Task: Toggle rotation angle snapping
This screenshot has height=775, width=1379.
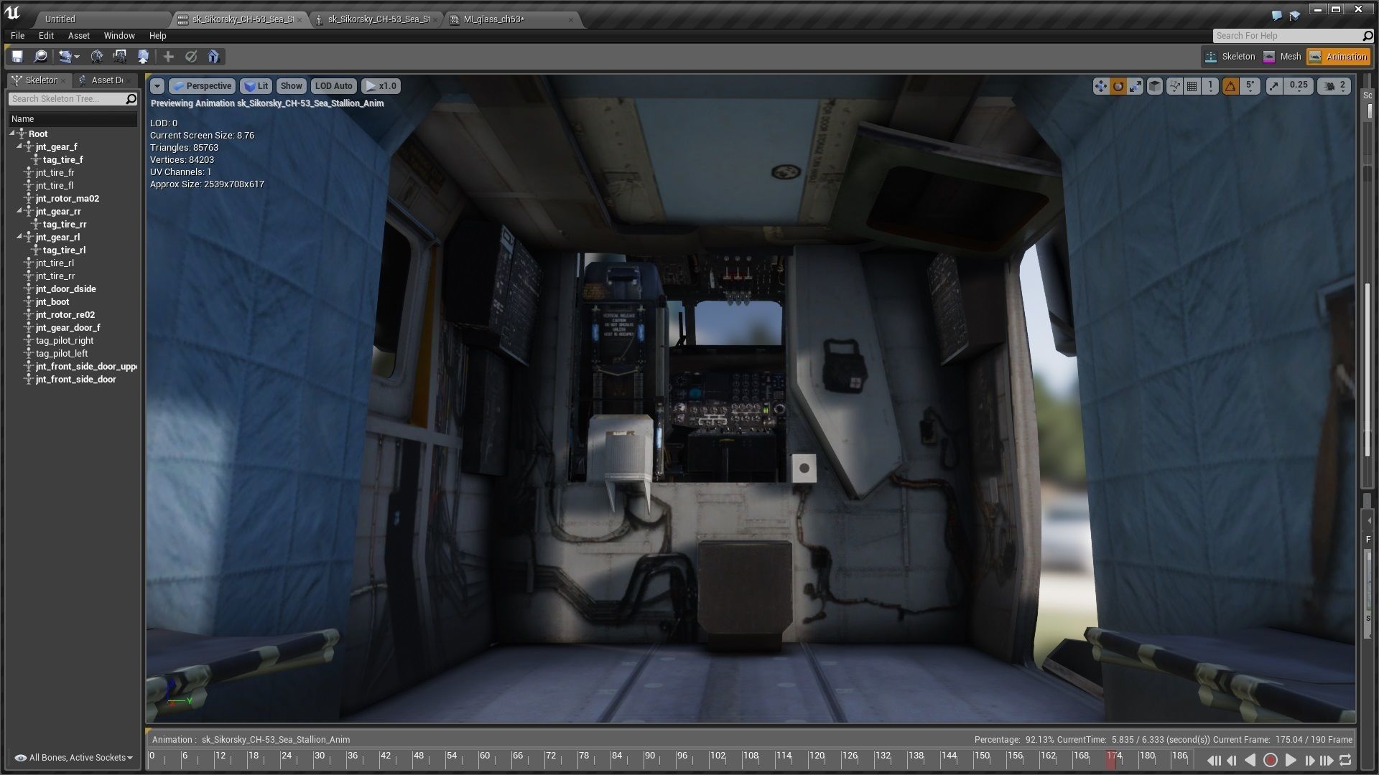Action: tap(1231, 86)
